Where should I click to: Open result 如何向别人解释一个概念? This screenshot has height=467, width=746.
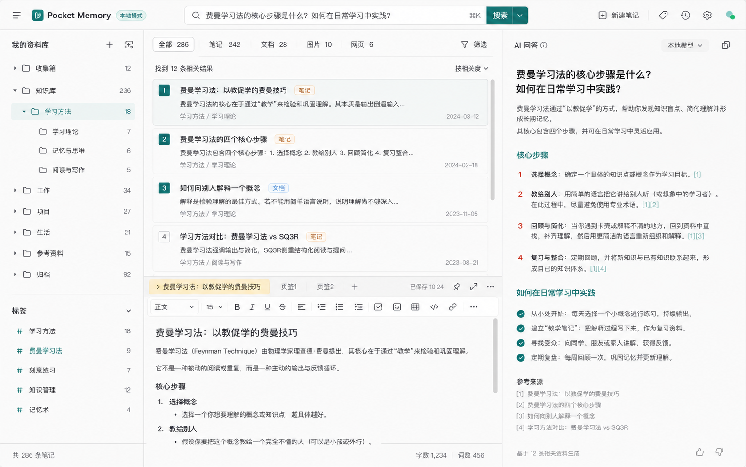point(320,200)
